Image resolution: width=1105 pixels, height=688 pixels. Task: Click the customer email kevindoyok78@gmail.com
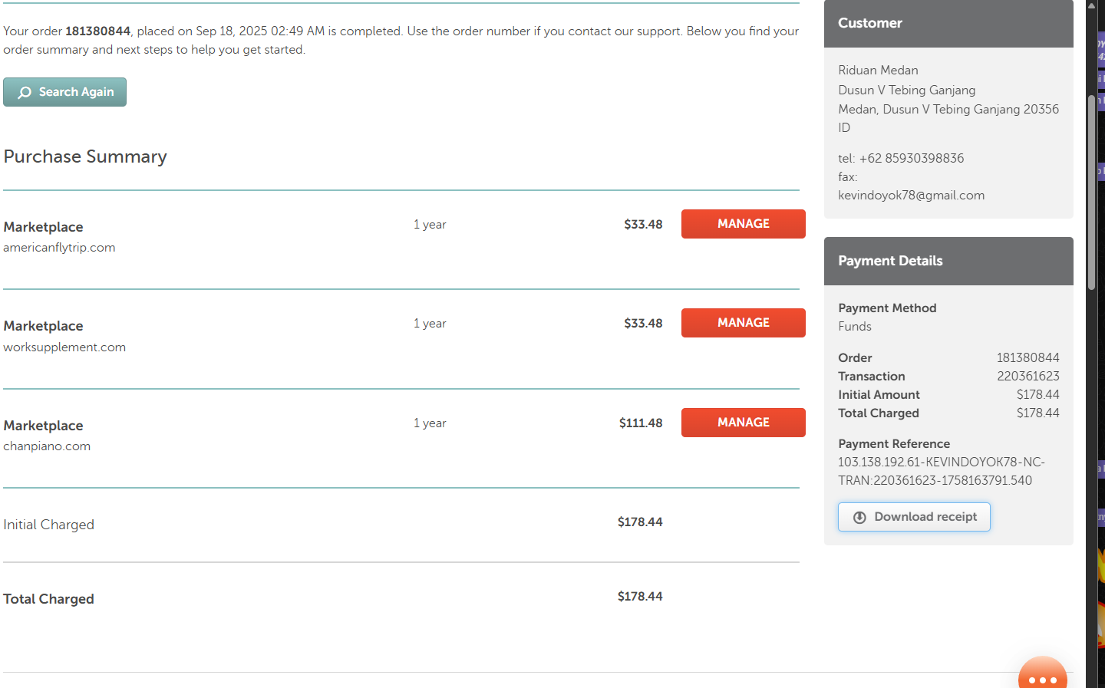[x=911, y=196]
